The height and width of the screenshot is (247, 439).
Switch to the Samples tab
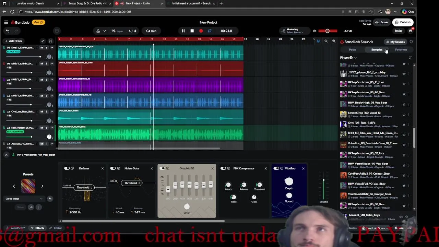click(377, 50)
